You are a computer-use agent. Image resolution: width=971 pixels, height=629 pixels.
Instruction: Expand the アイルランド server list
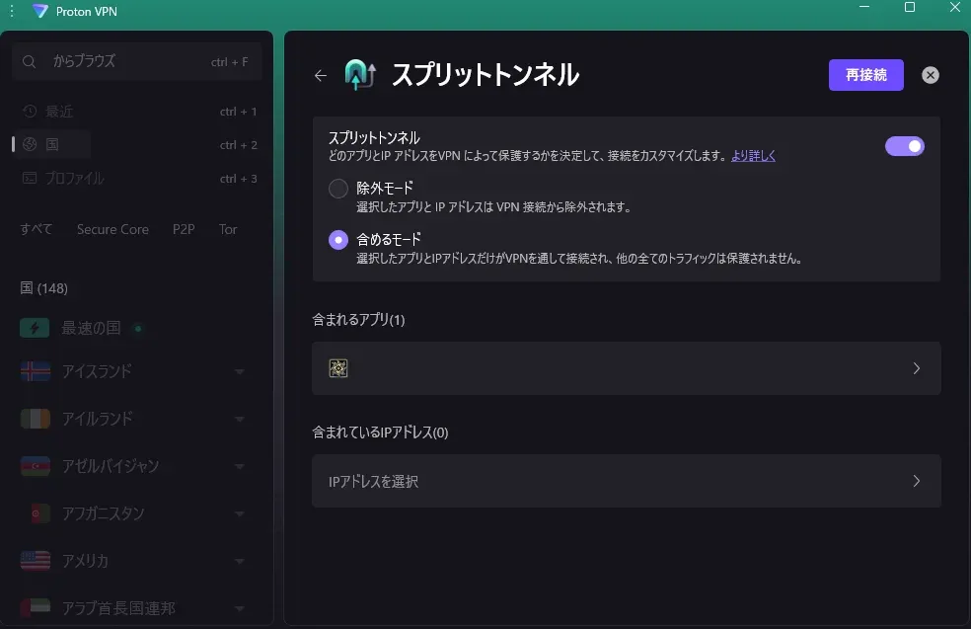(x=240, y=419)
